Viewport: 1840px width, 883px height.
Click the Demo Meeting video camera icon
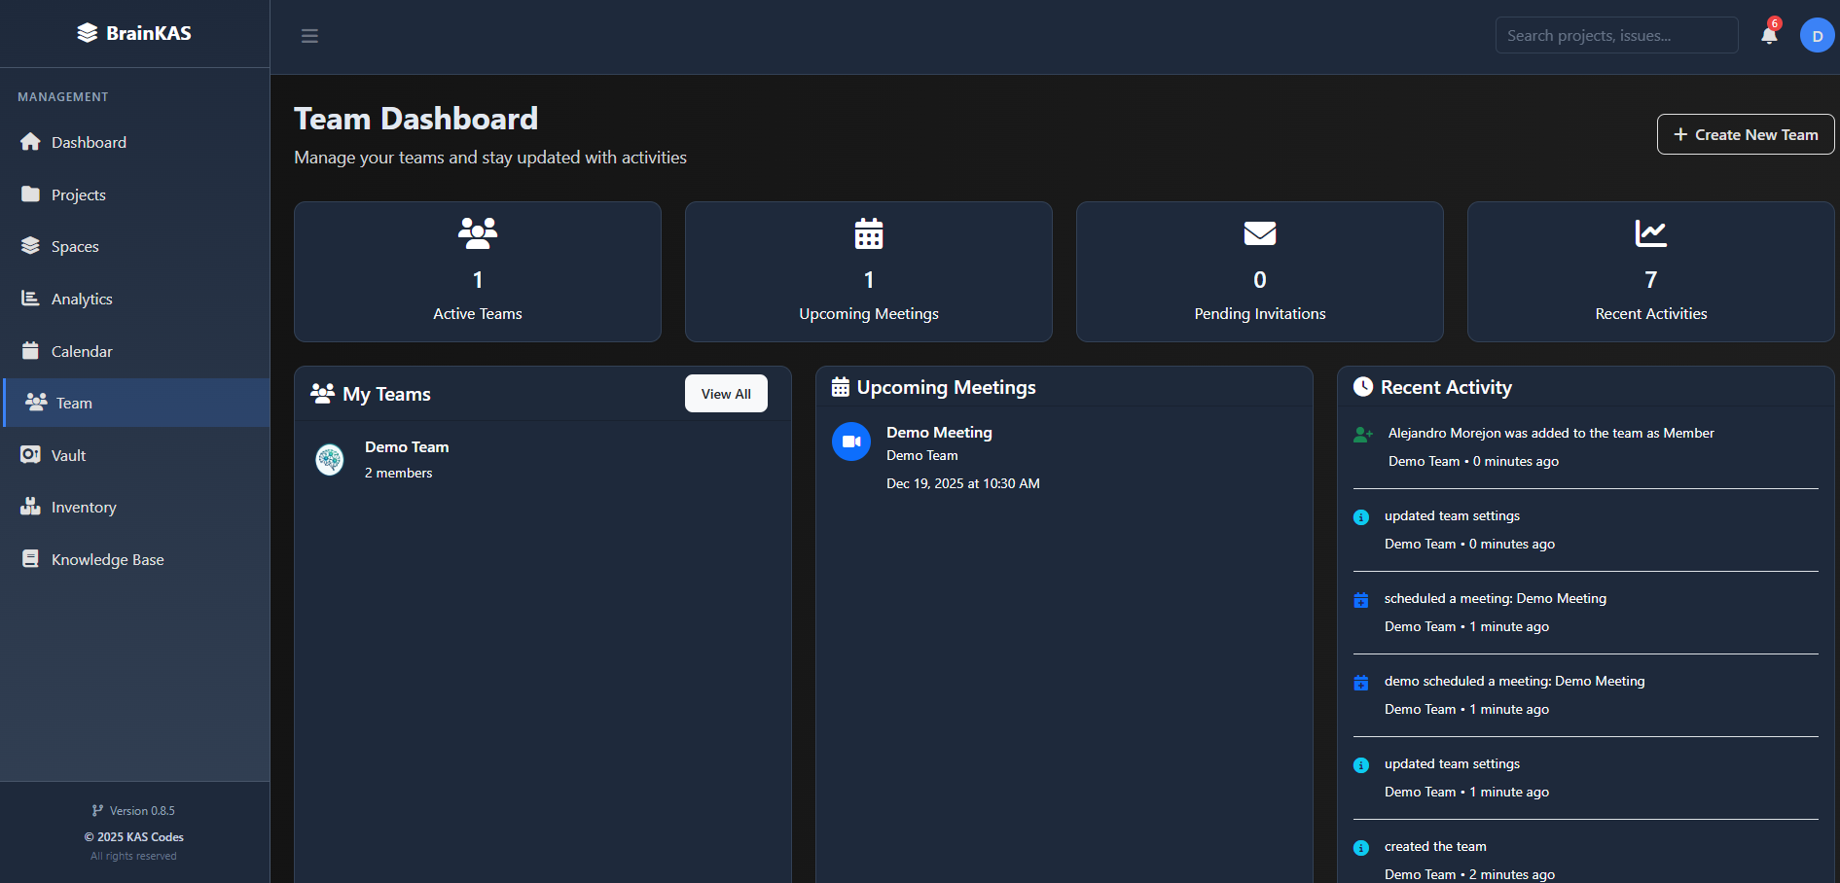click(x=851, y=441)
